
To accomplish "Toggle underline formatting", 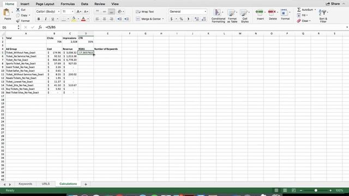I will coord(53,19).
